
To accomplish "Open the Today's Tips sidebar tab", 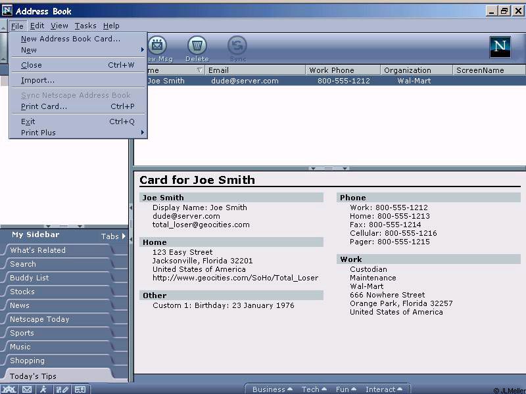I will pyautogui.click(x=59, y=376).
